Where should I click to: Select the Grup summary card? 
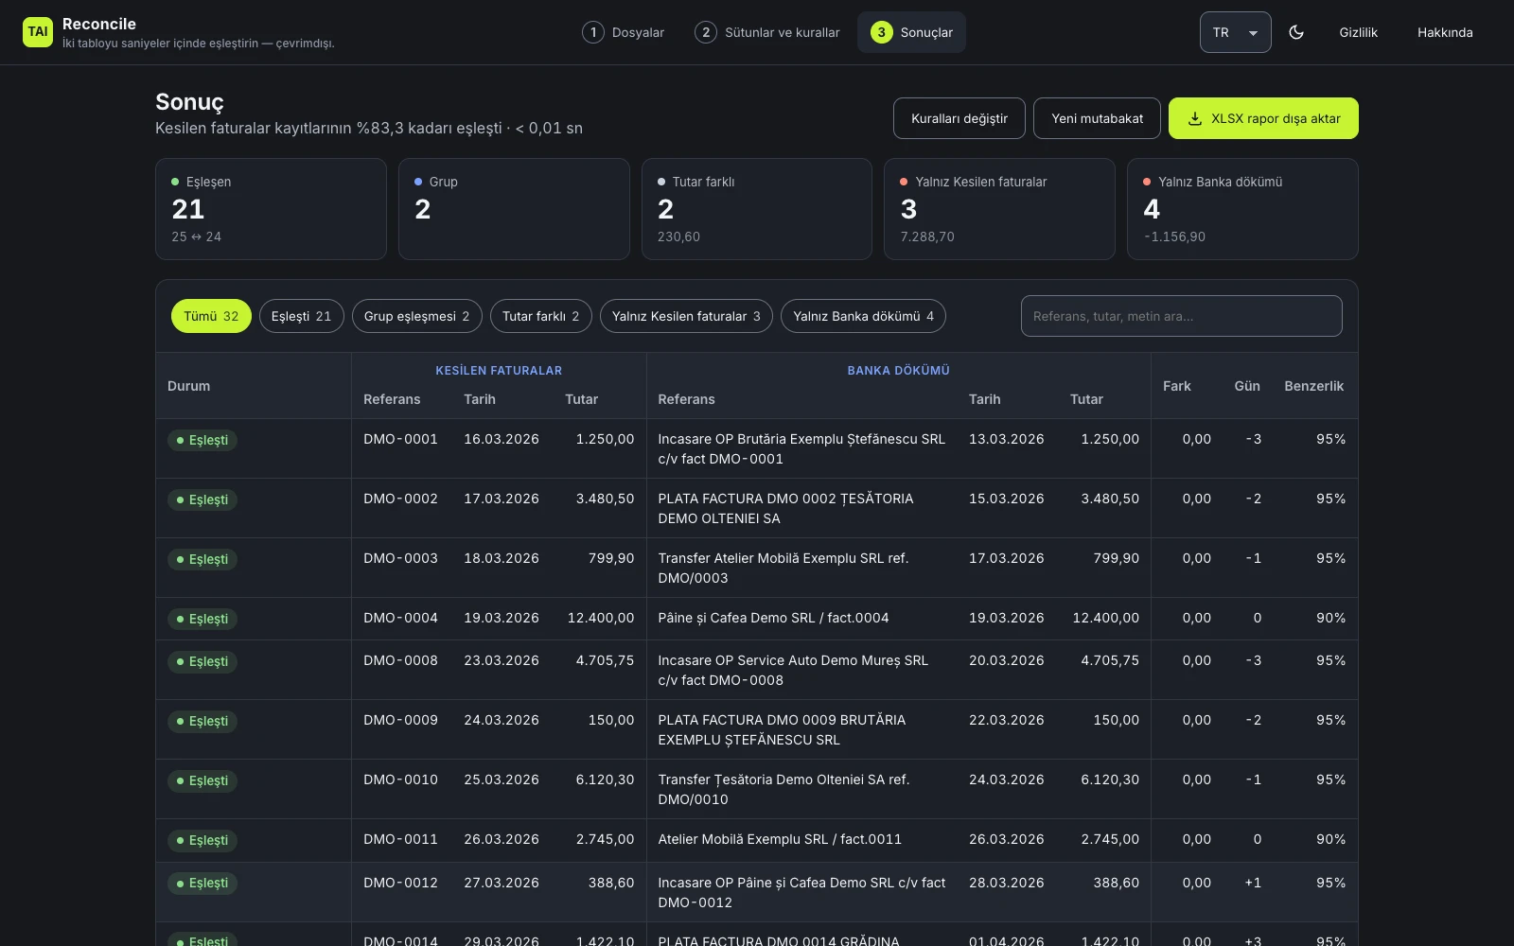(514, 209)
